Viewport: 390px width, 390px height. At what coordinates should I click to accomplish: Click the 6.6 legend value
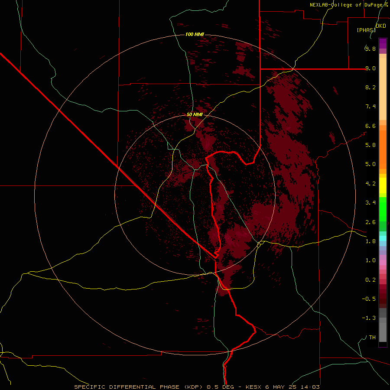tap(370, 126)
